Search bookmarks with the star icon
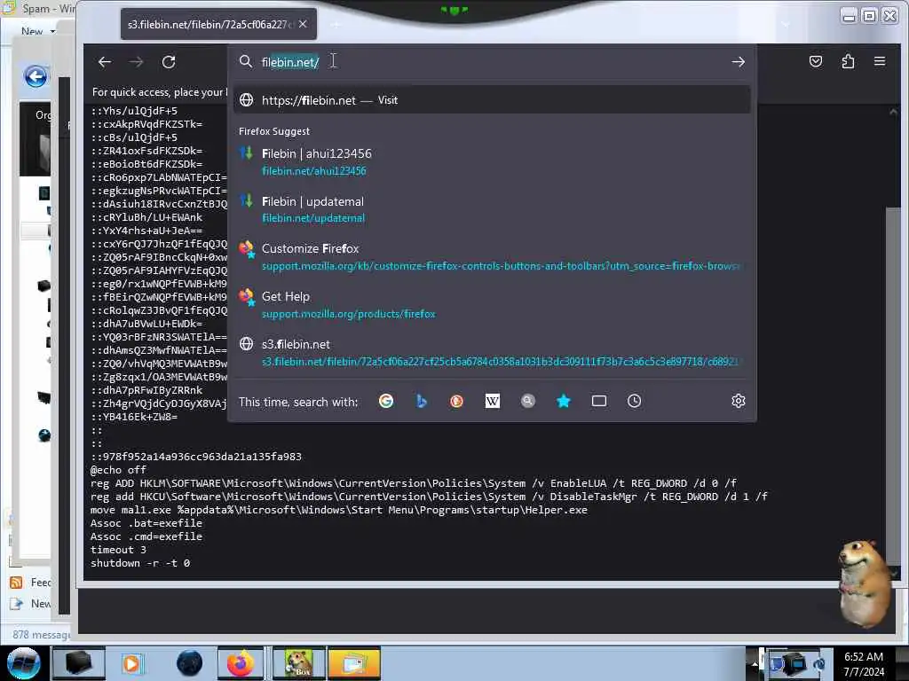The width and height of the screenshot is (909, 681). pos(564,401)
